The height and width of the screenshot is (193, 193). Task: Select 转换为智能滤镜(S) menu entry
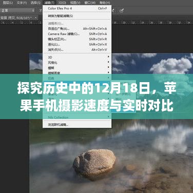pos(77,16)
